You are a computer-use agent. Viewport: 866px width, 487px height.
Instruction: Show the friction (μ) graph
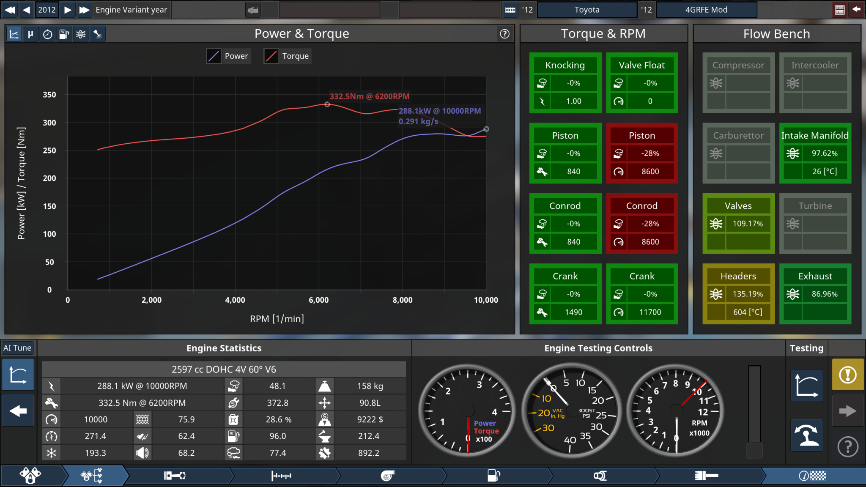30,34
